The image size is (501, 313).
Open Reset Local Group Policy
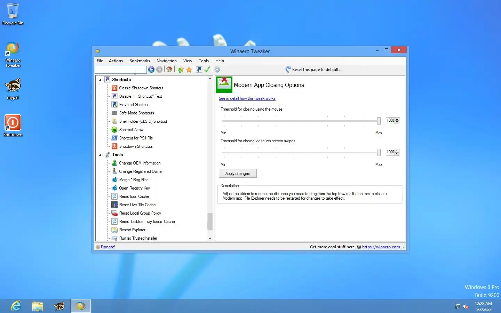[x=140, y=213]
